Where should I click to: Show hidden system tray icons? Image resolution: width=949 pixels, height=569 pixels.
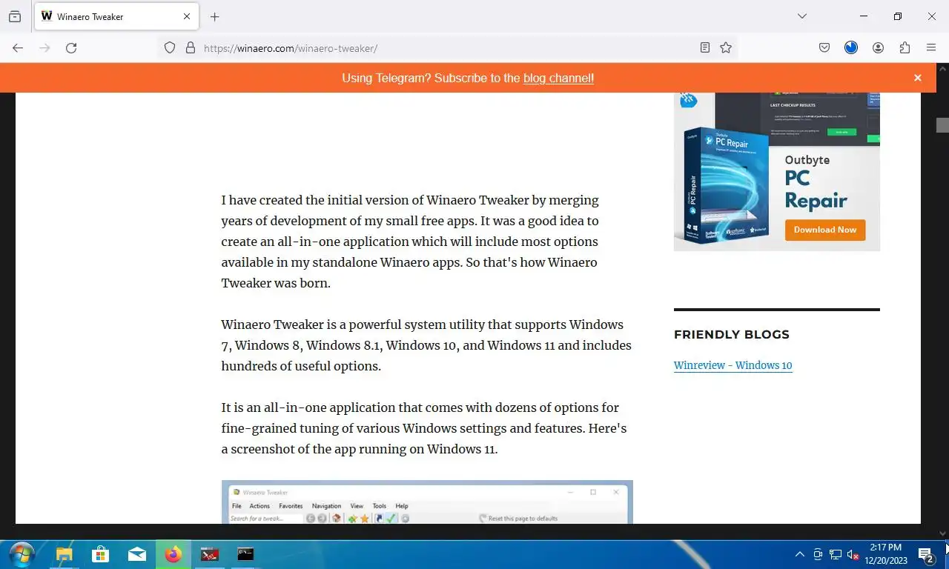[x=799, y=554]
